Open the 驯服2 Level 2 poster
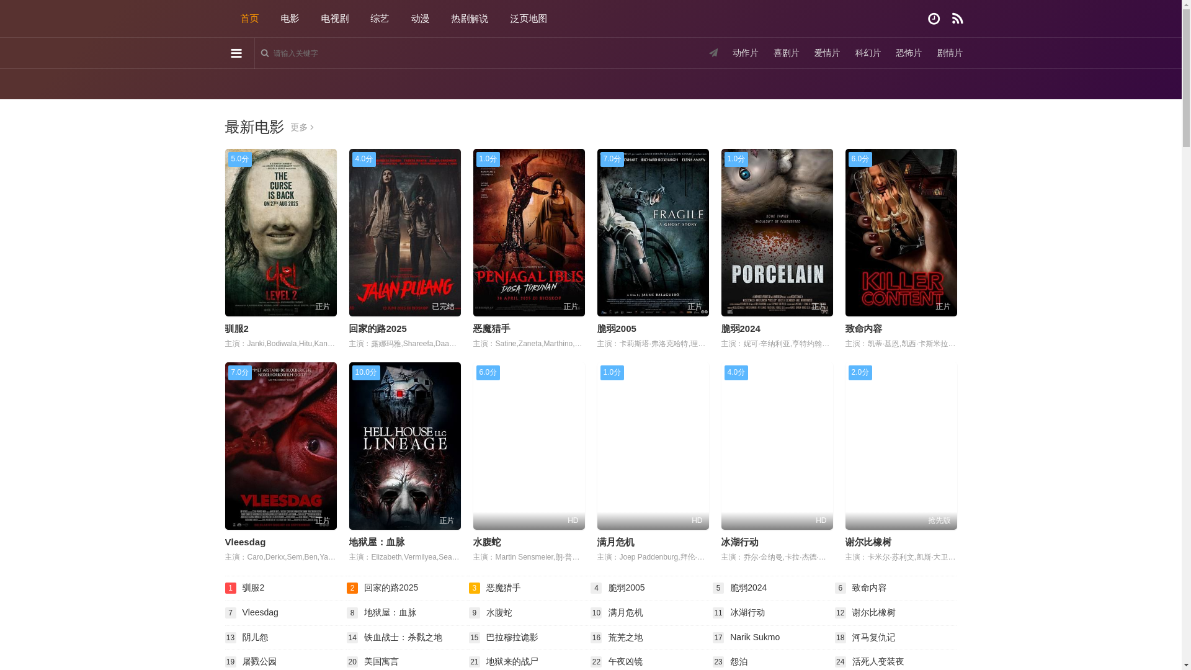Image resolution: width=1191 pixels, height=670 pixels. tap(281, 233)
